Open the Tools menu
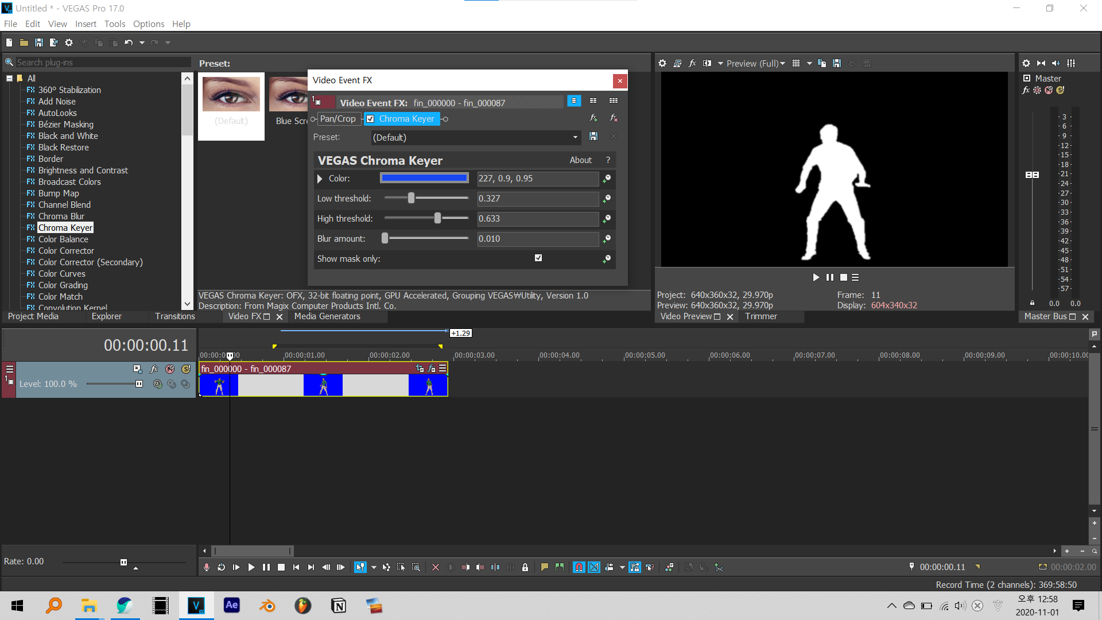The width and height of the screenshot is (1102, 620). (x=115, y=24)
